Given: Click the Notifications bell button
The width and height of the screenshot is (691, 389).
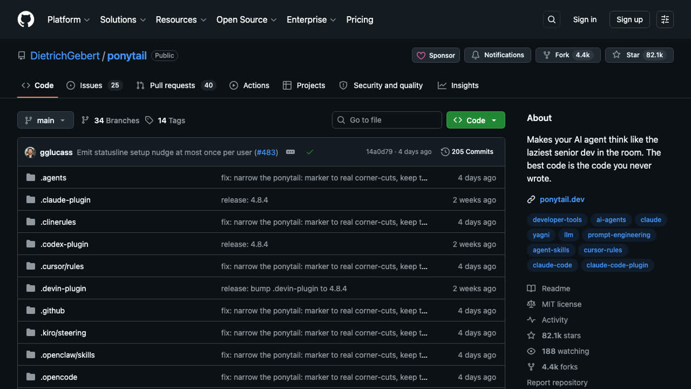Looking at the screenshot, I should (x=498, y=55).
